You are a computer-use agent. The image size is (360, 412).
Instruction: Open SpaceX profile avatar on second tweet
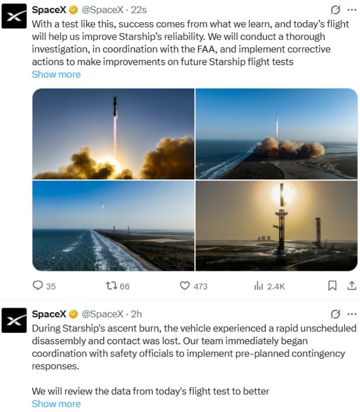[14, 320]
